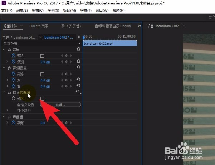Switch to the Lumetri 范围 tab
The width and height of the screenshot is (215, 165).
(39, 26)
